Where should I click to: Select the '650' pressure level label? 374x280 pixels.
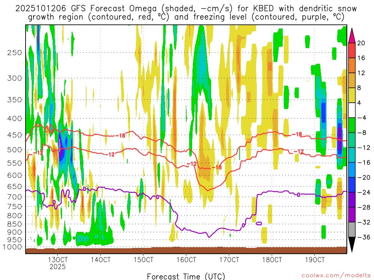click(x=15, y=186)
